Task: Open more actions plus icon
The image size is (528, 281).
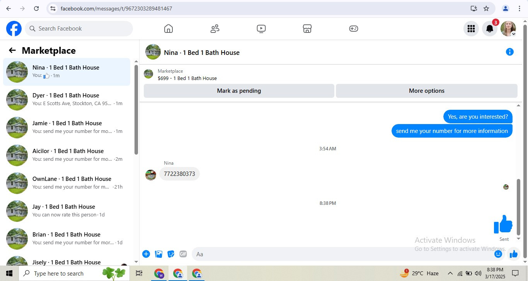Action: pos(146,254)
